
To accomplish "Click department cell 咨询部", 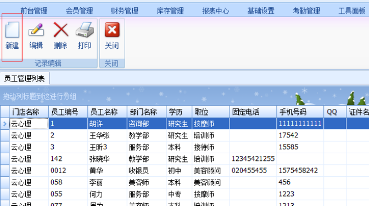I will tap(147, 124).
